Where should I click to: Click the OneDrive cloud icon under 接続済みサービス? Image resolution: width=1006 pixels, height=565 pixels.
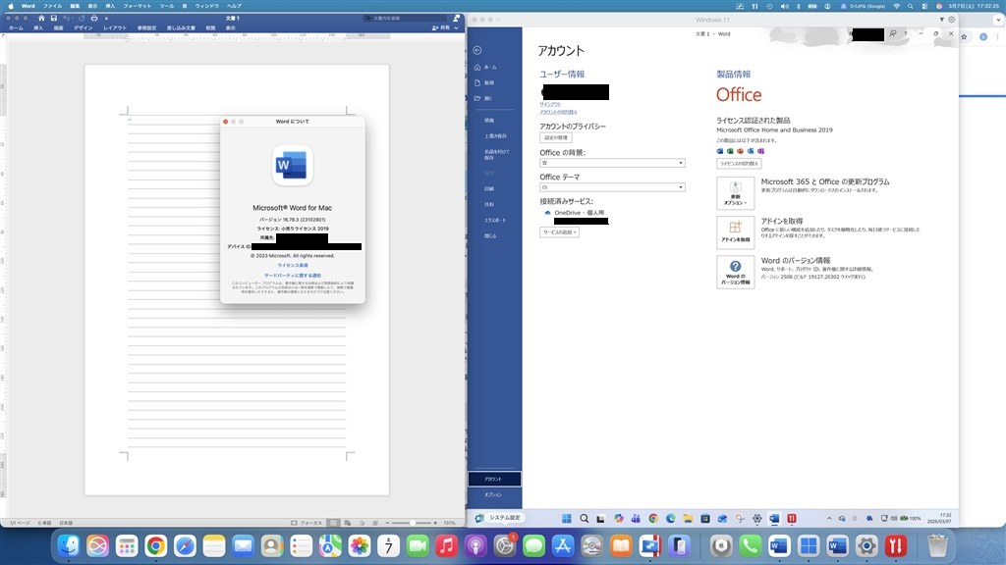pyautogui.click(x=547, y=213)
